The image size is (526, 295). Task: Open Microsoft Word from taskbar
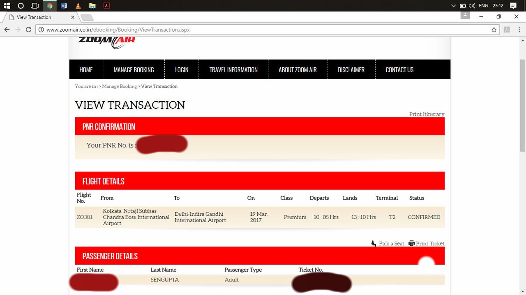[64, 6]
